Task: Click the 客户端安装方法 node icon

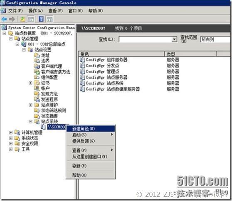Action: coord(37,72)
